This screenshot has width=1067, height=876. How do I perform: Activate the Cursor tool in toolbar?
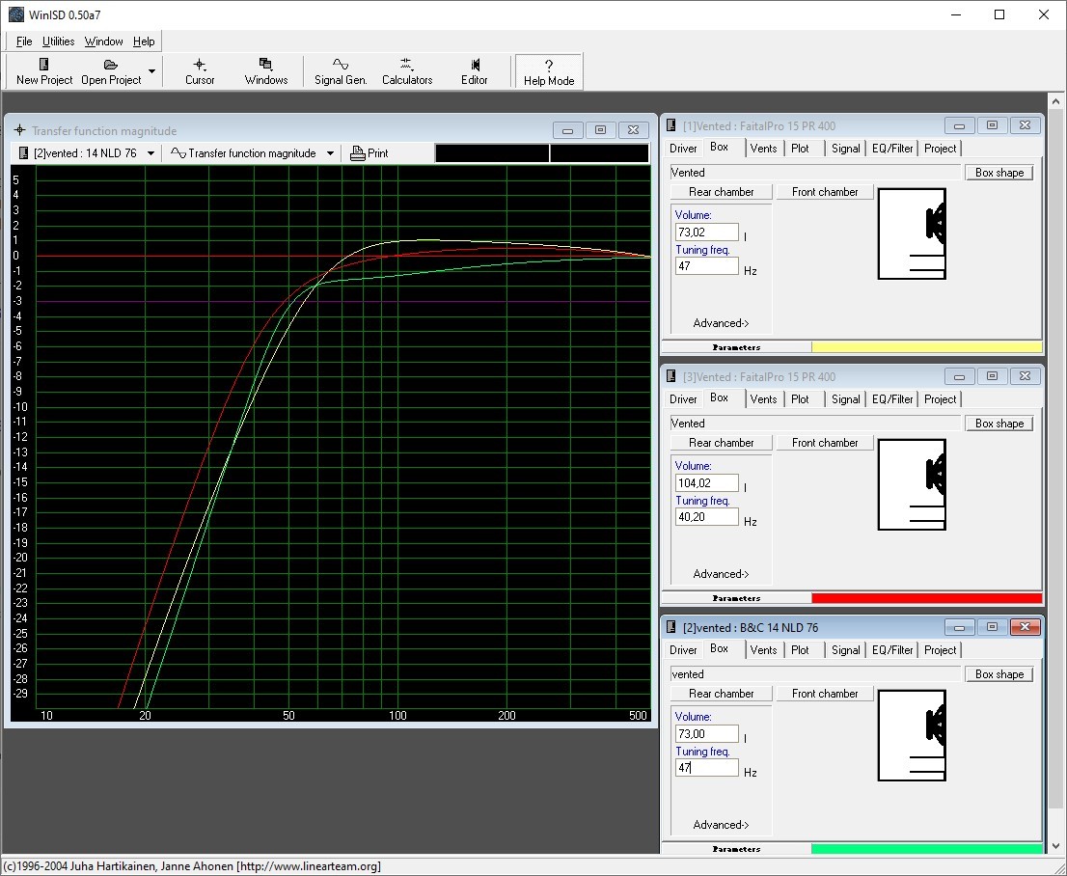pos(200,65)
